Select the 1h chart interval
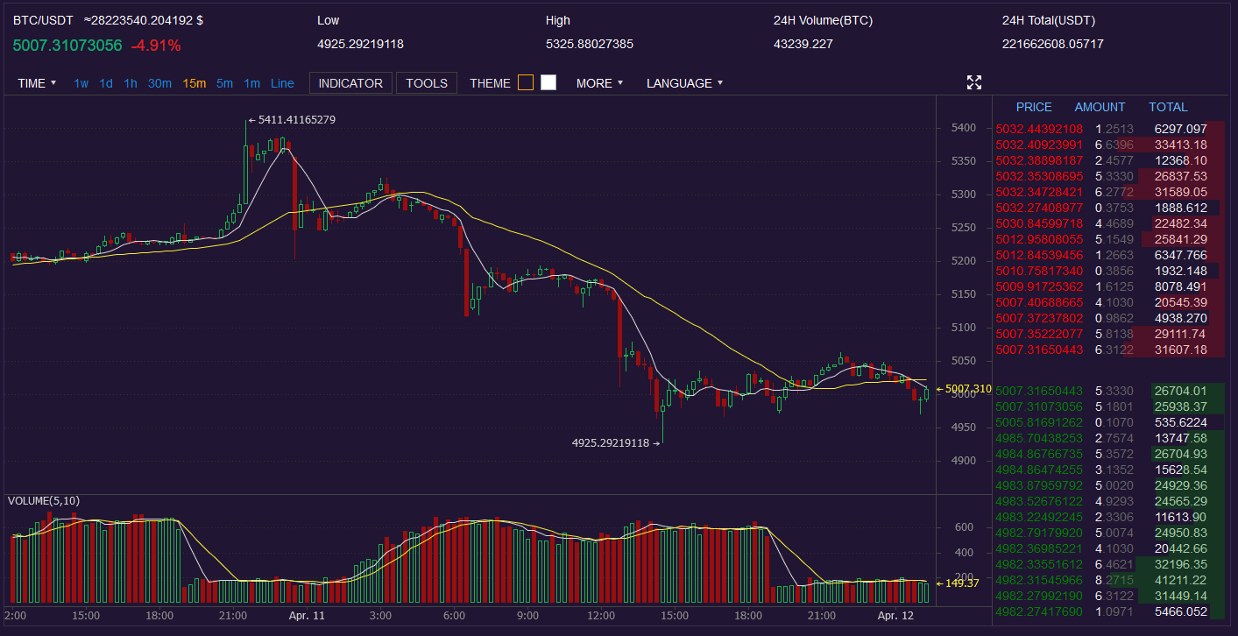The width and height of the screenshot is (1238, 636). (131, 83)
